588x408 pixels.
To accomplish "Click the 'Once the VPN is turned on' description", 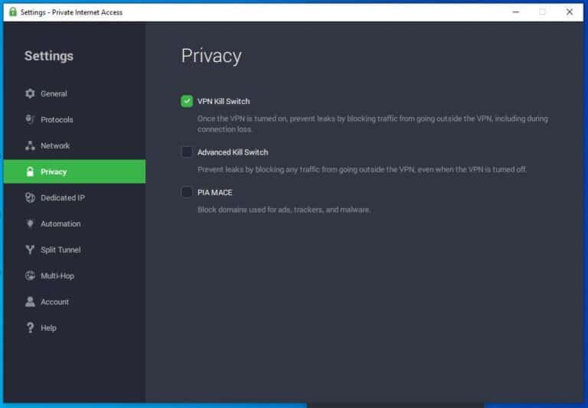I will pyautogui.click(x=373, y=124).
